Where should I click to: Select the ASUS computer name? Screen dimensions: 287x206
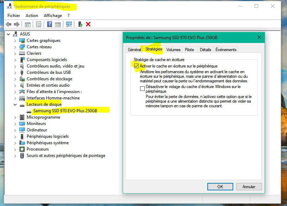pos(25,34)
